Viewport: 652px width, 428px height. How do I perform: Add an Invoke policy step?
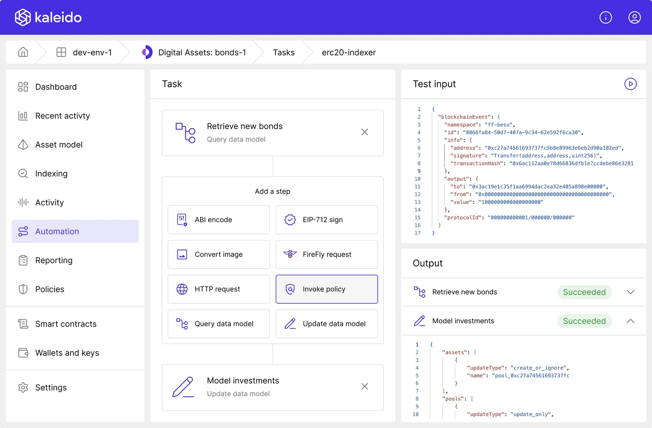[x=326, y=289]
